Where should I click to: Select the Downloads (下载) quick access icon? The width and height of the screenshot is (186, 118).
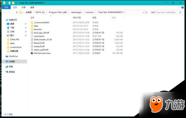[8, 28]
